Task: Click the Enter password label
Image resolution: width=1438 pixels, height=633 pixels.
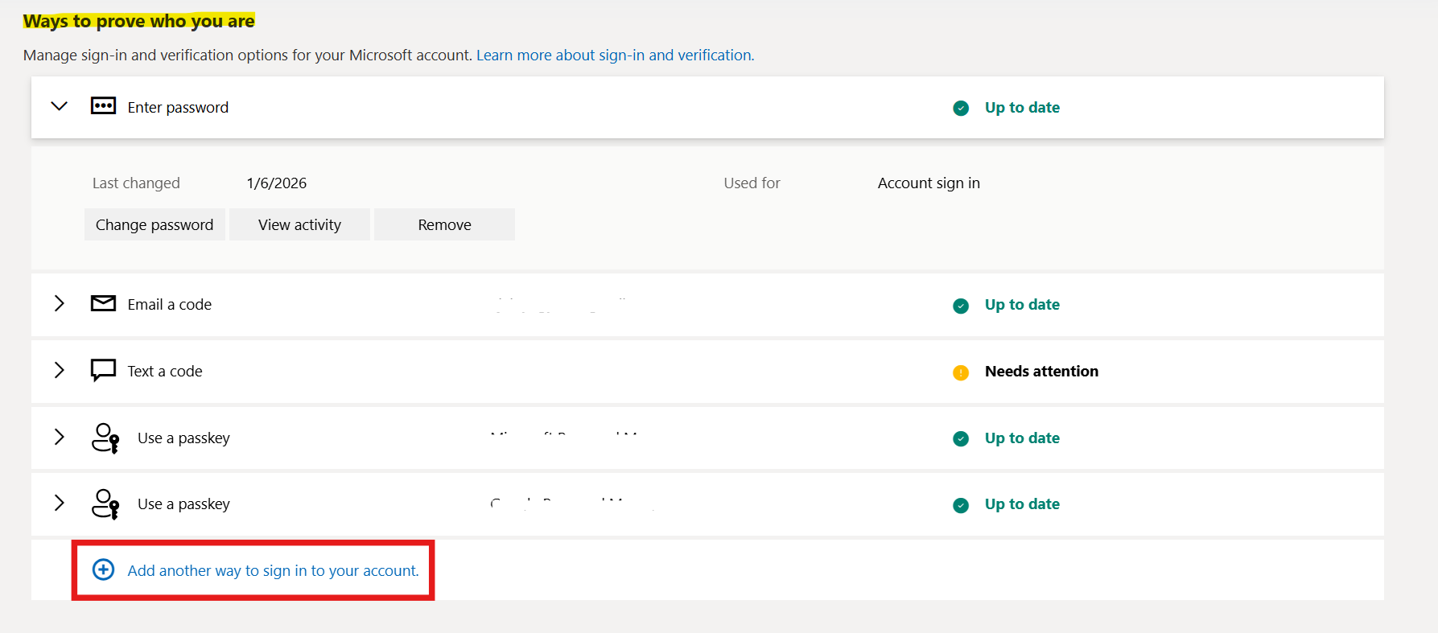Action: click(x=178, y=107)
